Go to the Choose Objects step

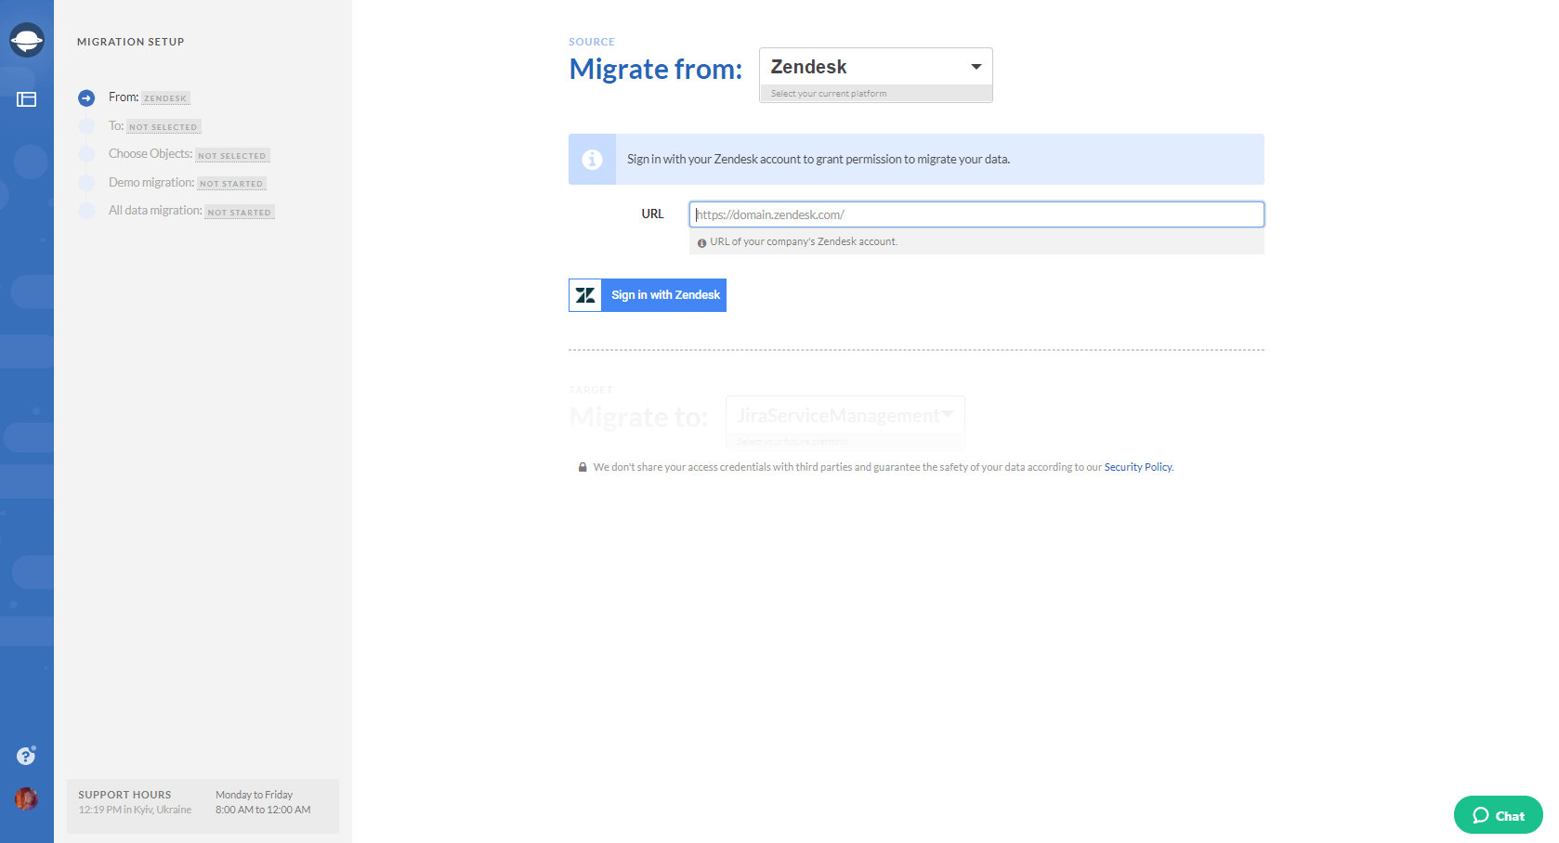pos(189,154)
